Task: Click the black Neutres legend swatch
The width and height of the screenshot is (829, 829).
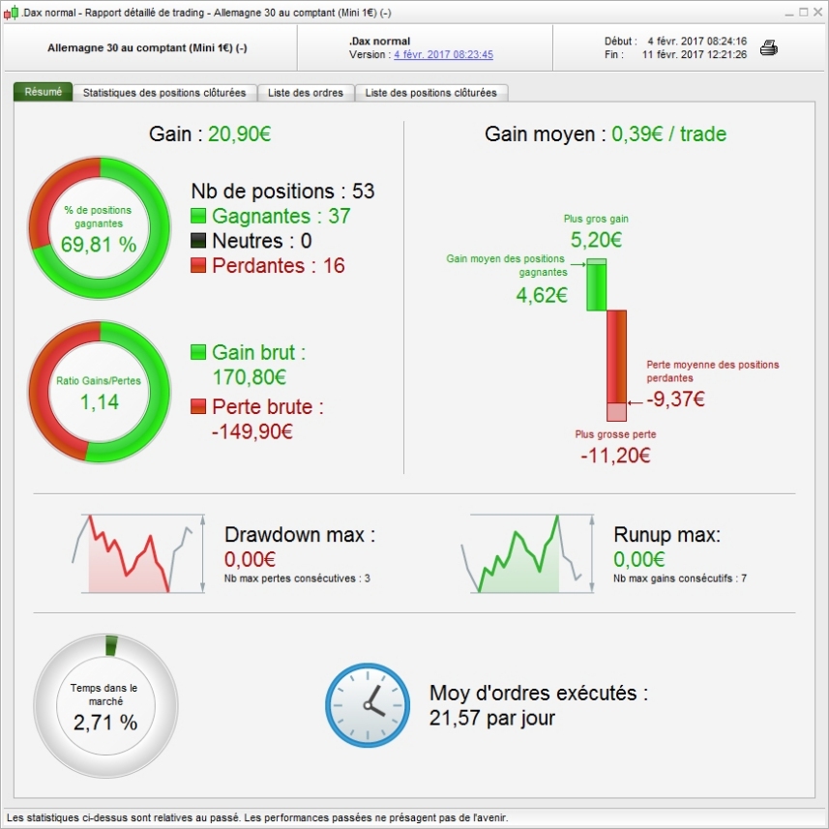Action: (198, 241)
